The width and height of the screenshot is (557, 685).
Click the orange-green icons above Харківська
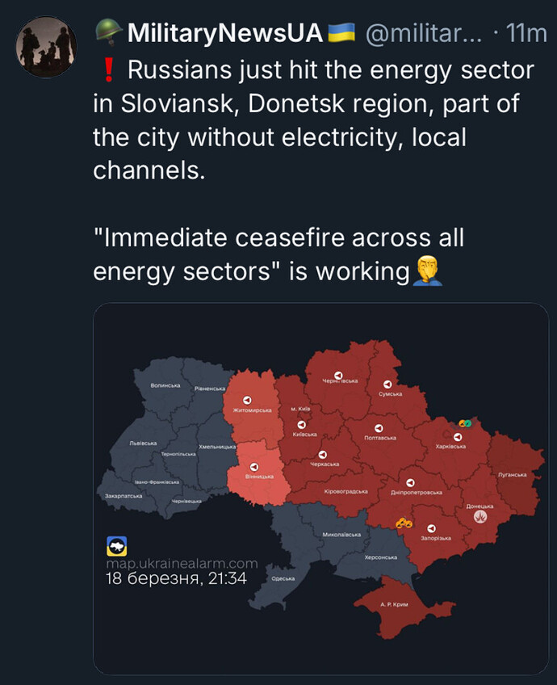tap(465, 423)
